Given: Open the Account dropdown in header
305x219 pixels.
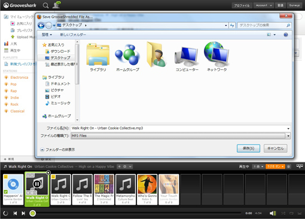Looking at the screenshot, I should pos(264,5).
